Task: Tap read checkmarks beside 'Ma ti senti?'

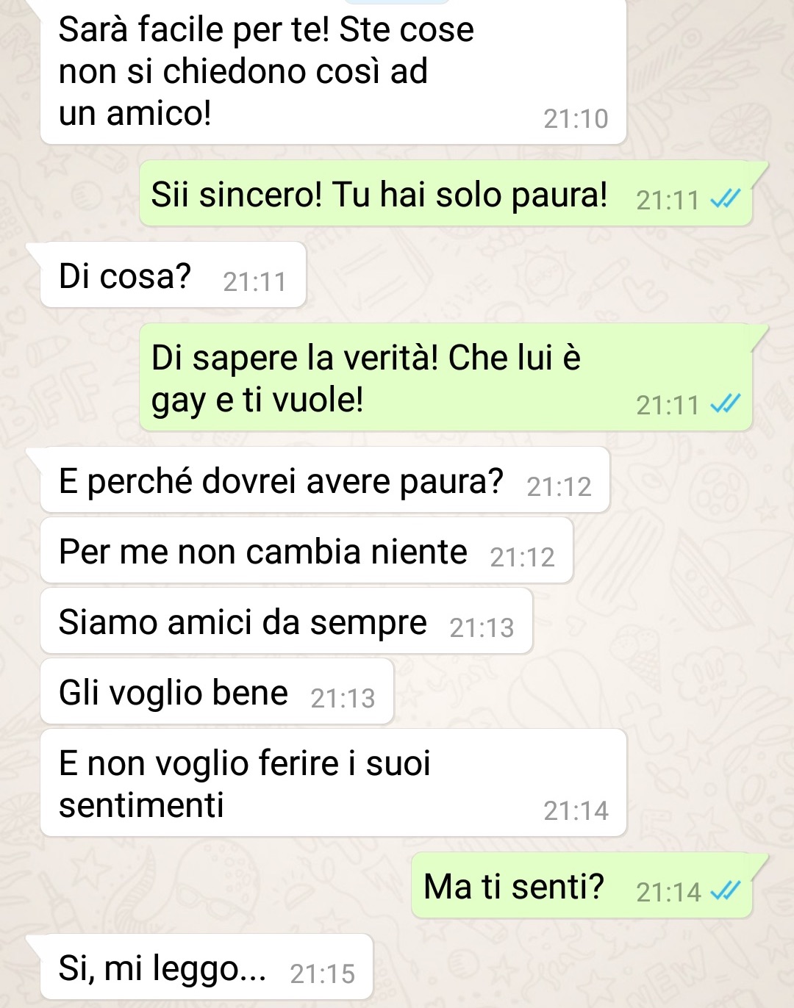Action: pyautogui.click(x=725, y=890)
